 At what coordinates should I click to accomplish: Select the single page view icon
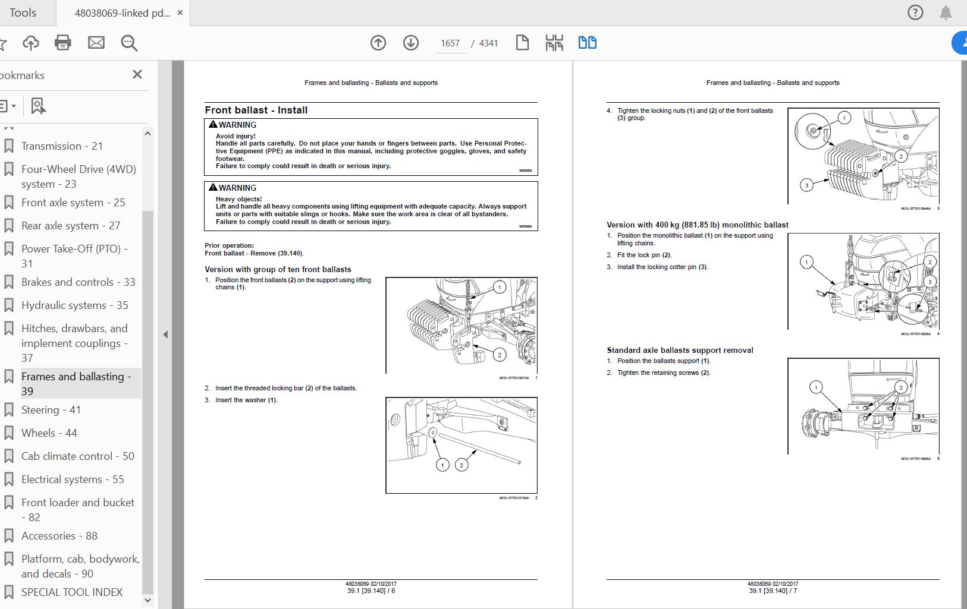[522, 43]
